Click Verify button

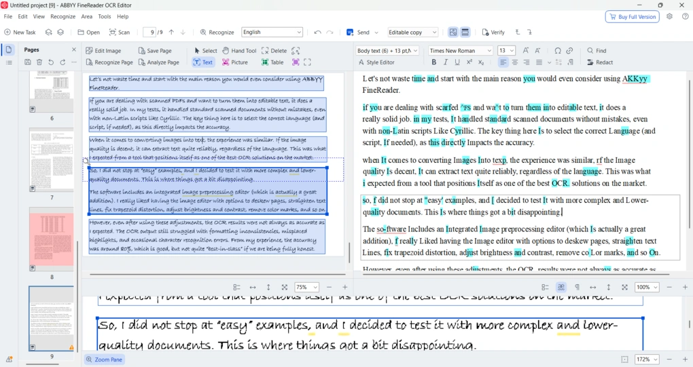[493, 32]
